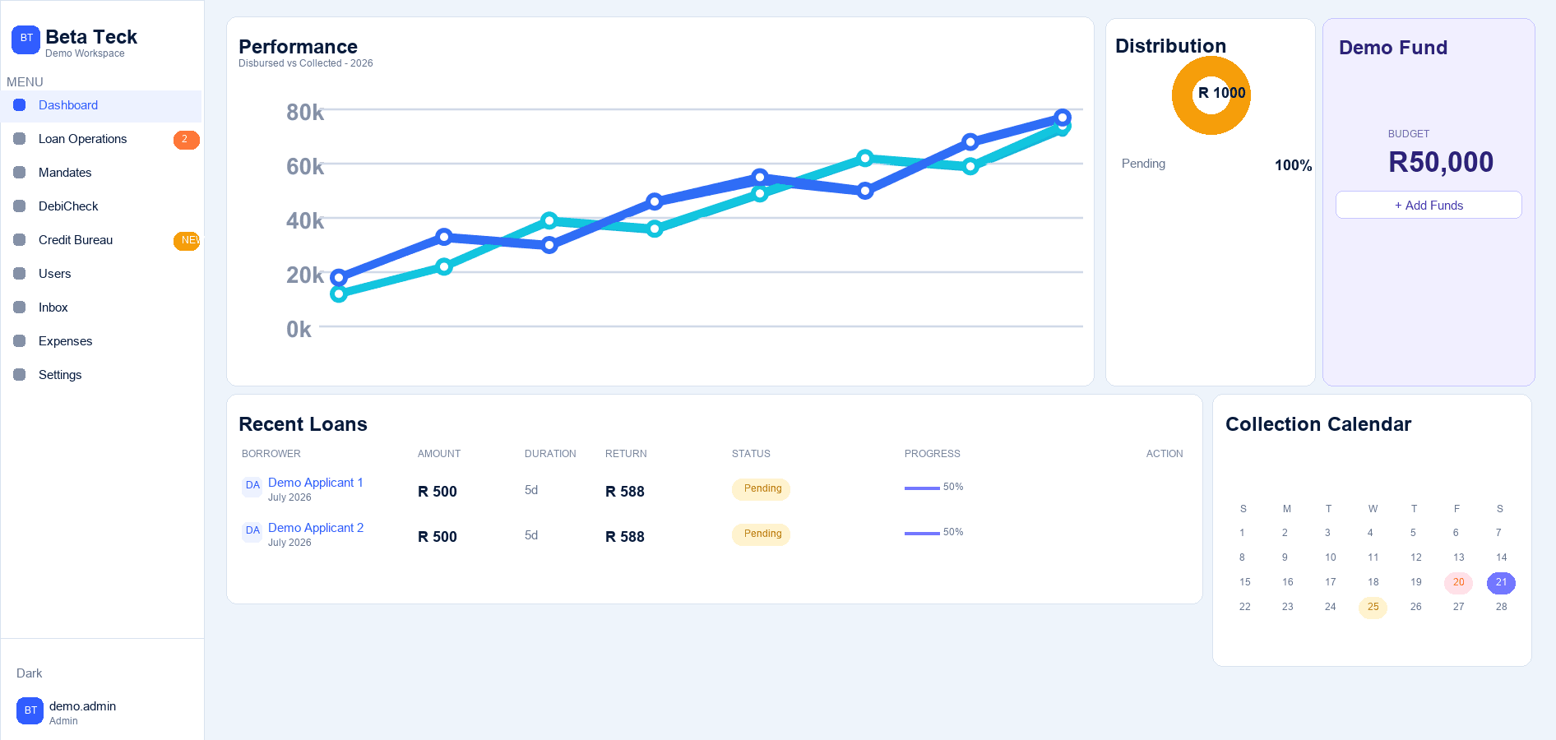The image size is (1556, 740).
Task: Select day 21 in Collection Calendar
Action: coord(1501,582)
